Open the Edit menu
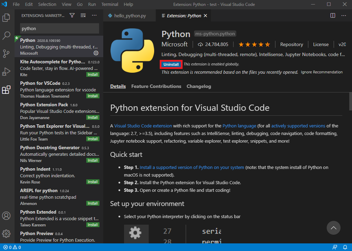 click(29, 4)
